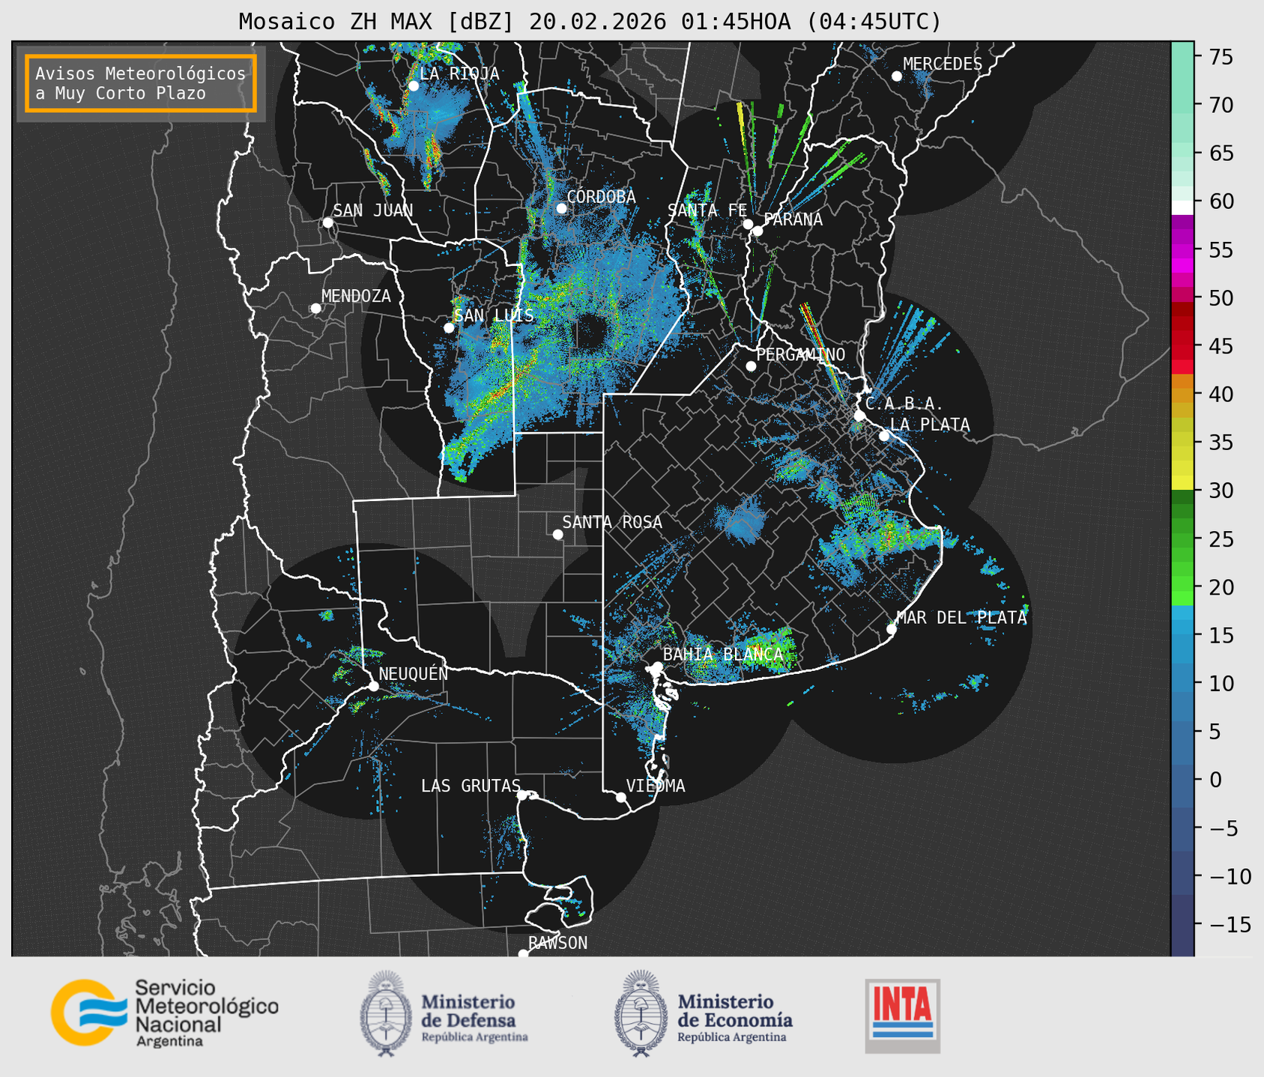Viewport: 1264px width, 1077px height.
Task: Click the BAHÍA BLANCA label text
Action: [x=723, y=655]
